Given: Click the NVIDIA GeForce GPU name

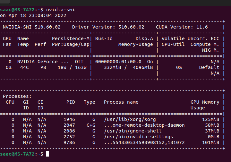Looking at the screenshot, I should 43,62.
